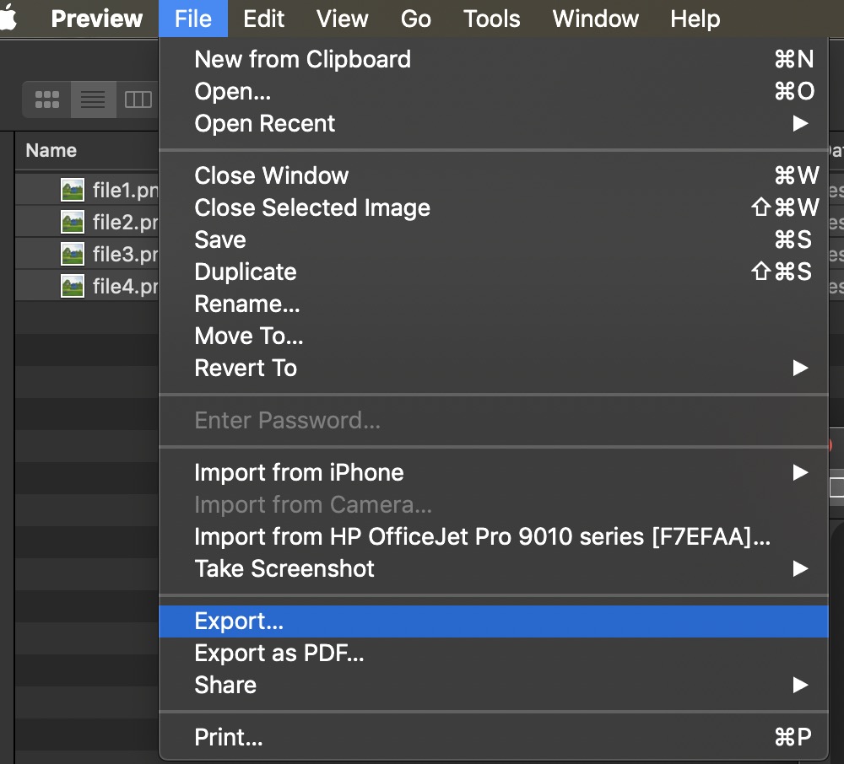The height and width of the screenshot is (764, 844).
Task: Choose Save in File menu
Action: 494,239
